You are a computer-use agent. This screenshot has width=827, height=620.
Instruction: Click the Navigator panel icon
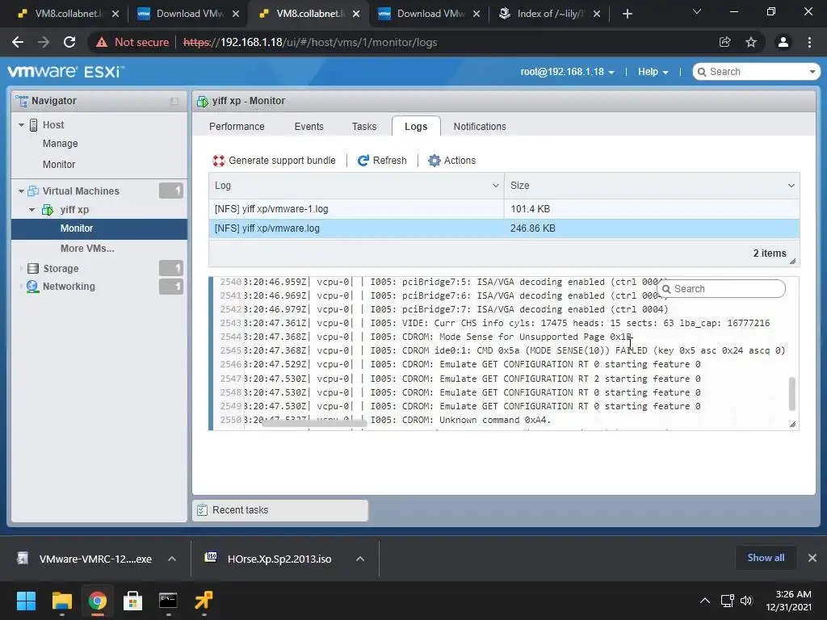point(22,100)
